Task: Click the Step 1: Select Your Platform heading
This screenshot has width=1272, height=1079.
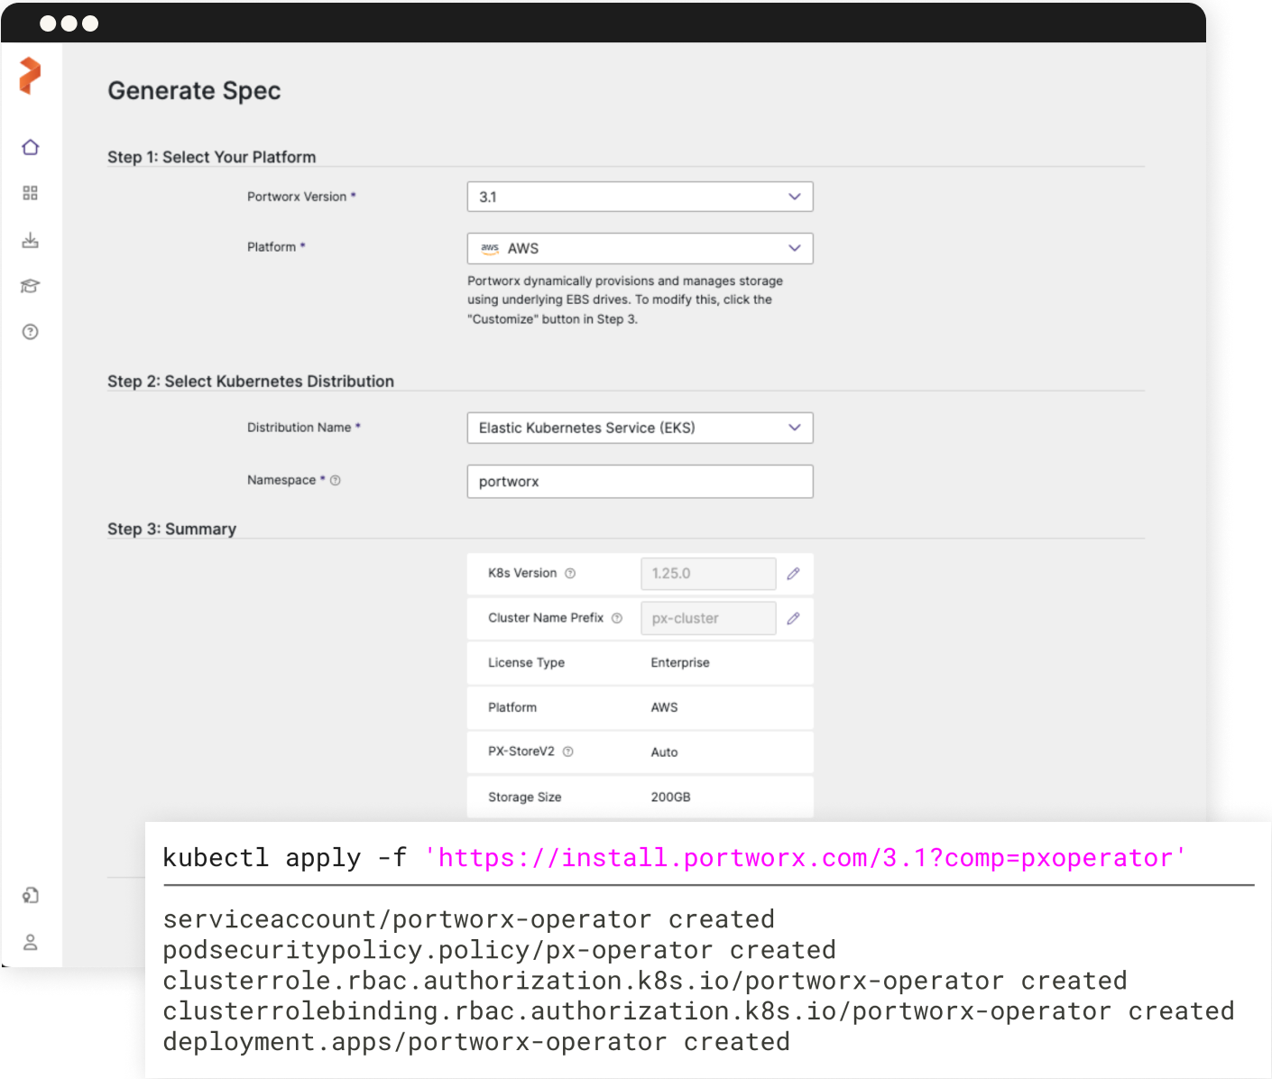Action: coord(212,157)
